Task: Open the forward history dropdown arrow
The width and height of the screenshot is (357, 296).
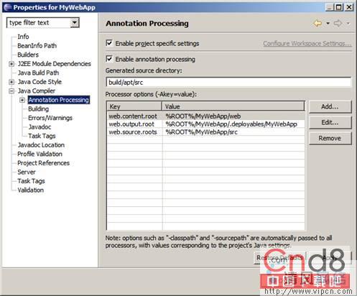Action: click(x=348, y=23)
